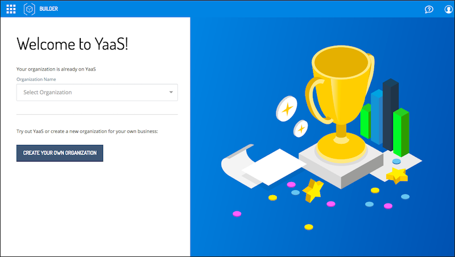The height and width of the screenshot is (257, 455).
Task: Click the tall green chart bar on right
Action: pos(401,132)
